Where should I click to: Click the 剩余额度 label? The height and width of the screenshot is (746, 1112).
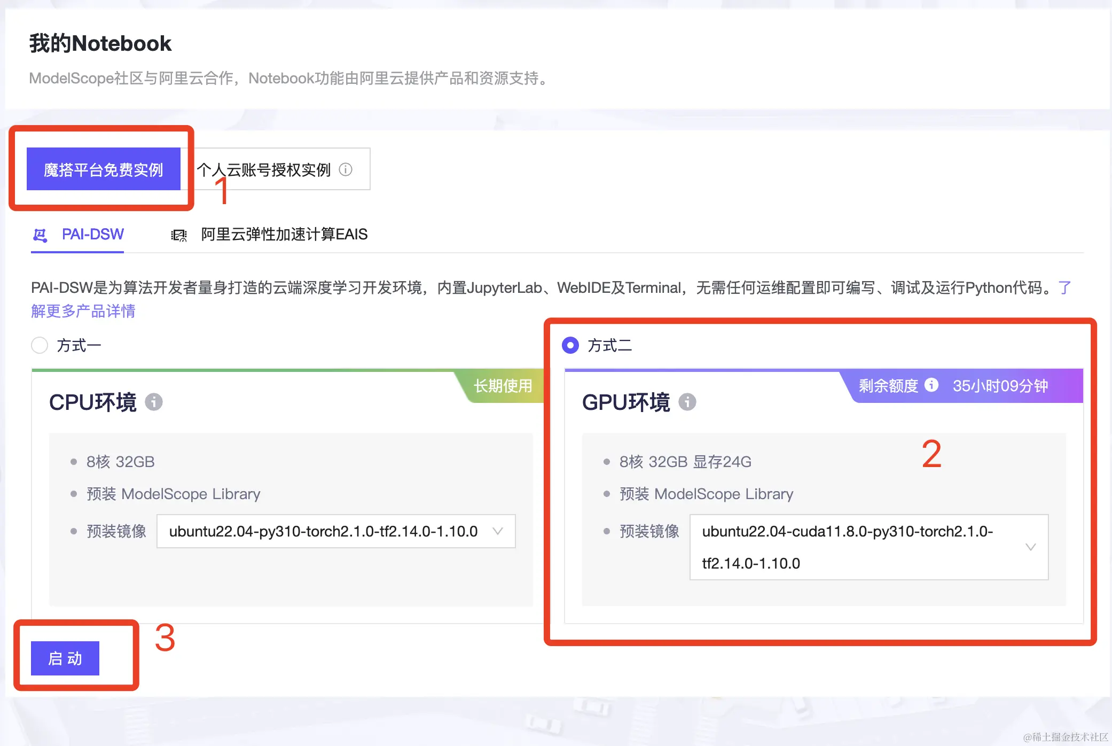[x=888, y=385]
